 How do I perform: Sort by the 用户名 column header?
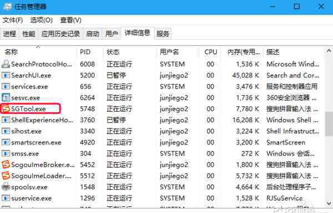coord(178,52)
